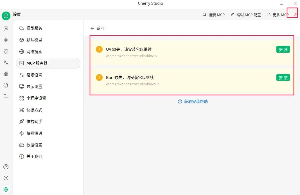Open the mini apps grid icon in sidebar
The height and width of the screenshot is (195, 300).
point(6,74)
